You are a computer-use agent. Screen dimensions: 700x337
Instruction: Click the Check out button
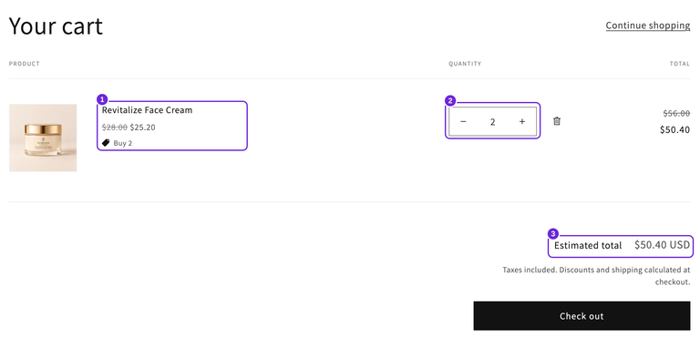pos(582,316)
